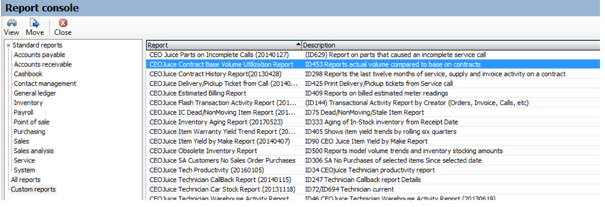This screenshot has width=605, height=207.
Task: Select the Inventory category
Action: tap(28, 103)
